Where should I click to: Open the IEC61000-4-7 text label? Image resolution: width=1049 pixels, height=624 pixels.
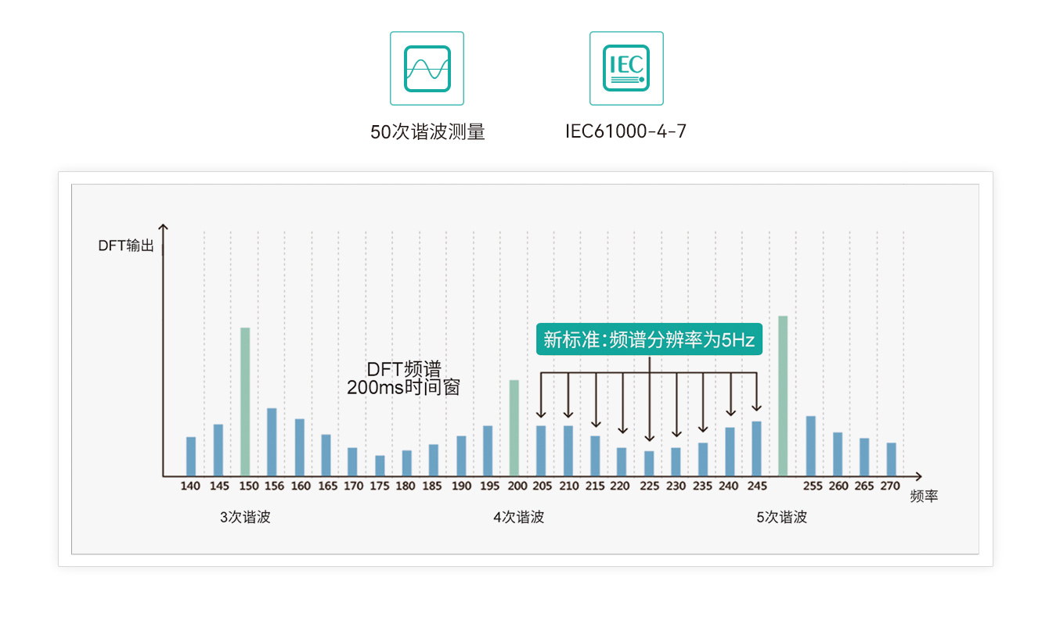(625, 131)
